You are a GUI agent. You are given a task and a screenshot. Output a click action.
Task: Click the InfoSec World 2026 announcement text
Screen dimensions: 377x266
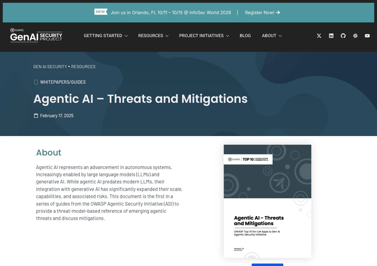click(x=171, y=12)
